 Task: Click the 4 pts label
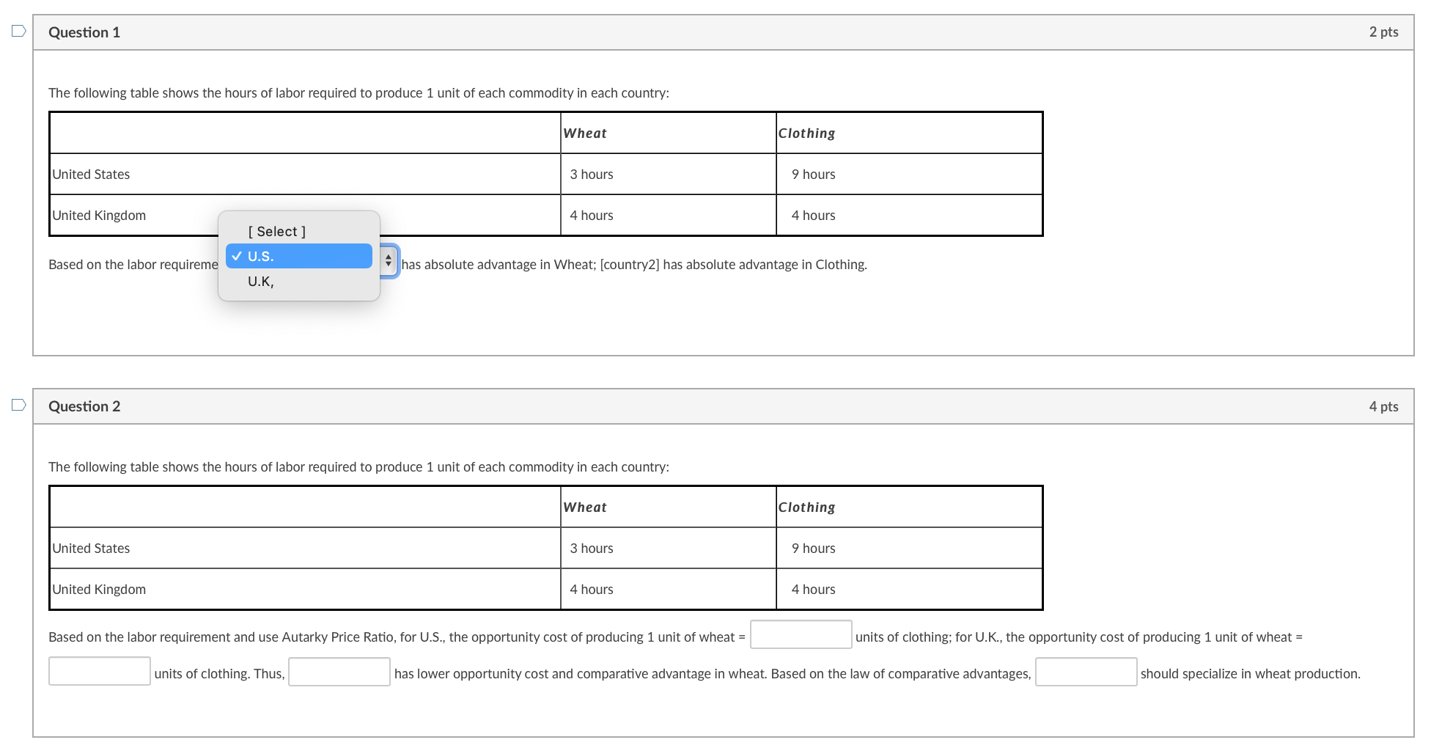click(x=1383, y=406)
